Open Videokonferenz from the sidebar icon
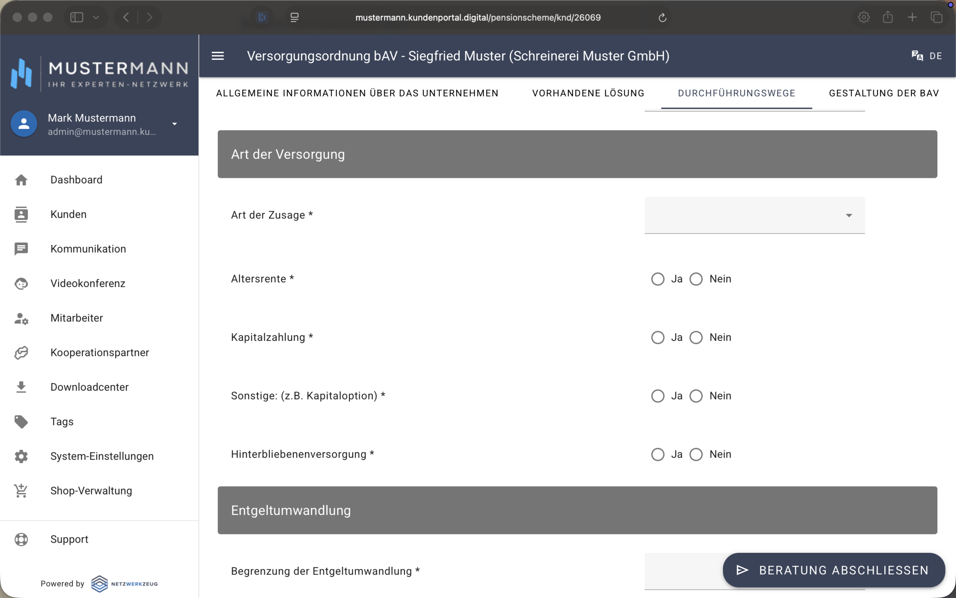The image size is (956, 598). pyautogui.click(x=21, y=284)
